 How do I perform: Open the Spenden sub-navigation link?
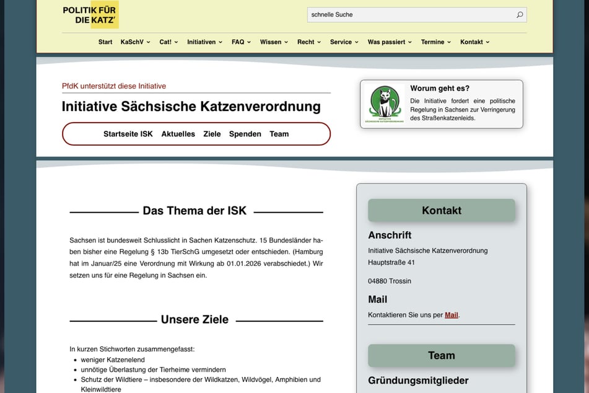tap(245, 134)
